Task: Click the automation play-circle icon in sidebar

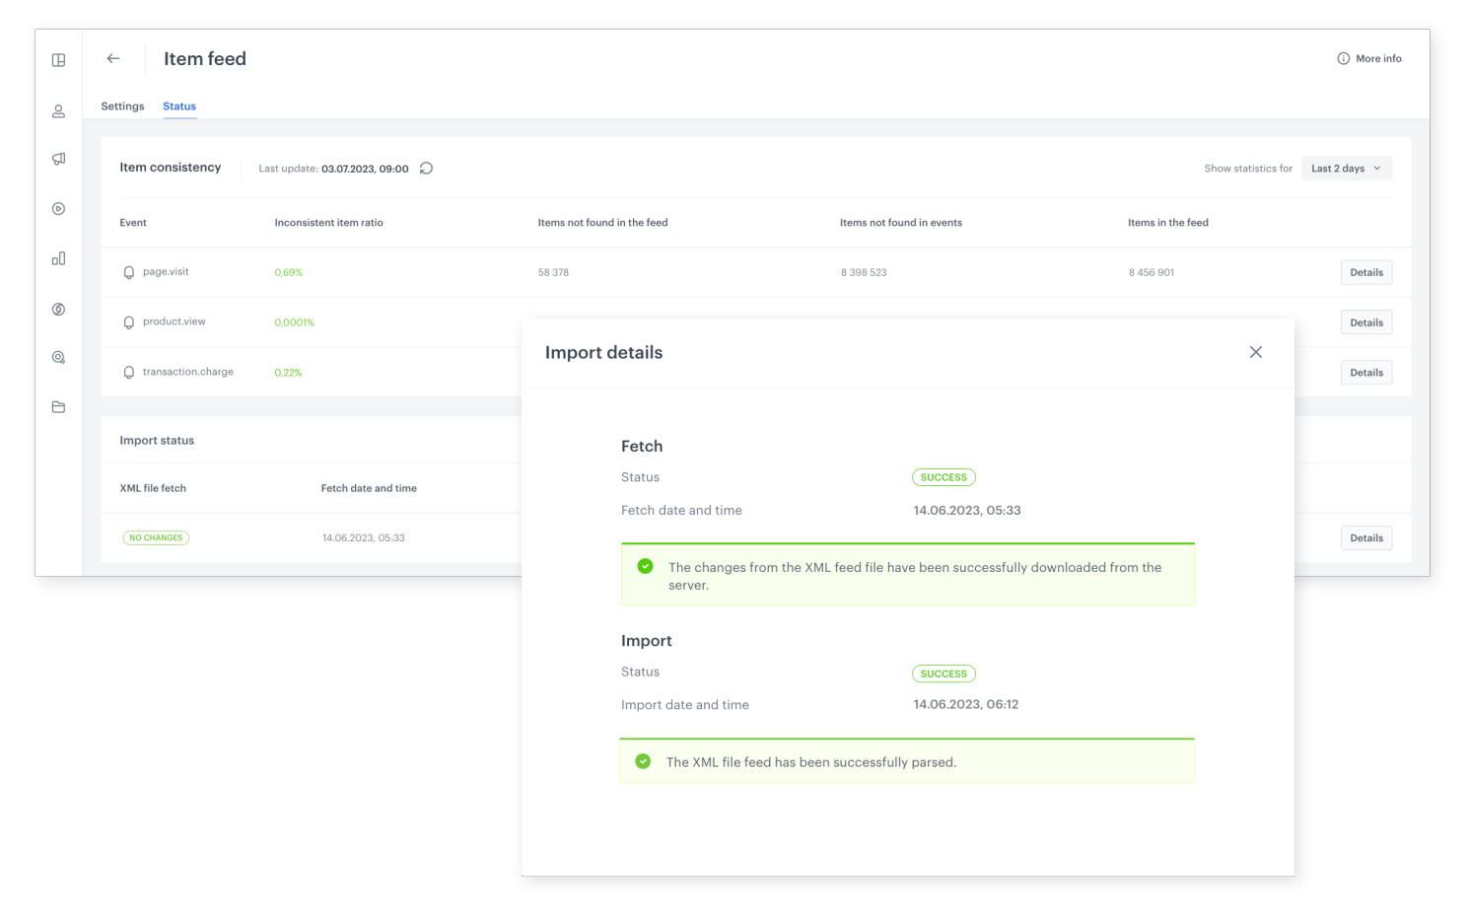Action: coord(58,208)
